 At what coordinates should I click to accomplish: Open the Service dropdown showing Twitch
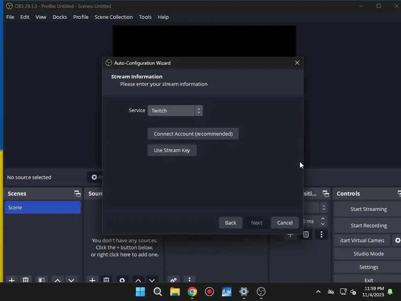pos(175,111)
